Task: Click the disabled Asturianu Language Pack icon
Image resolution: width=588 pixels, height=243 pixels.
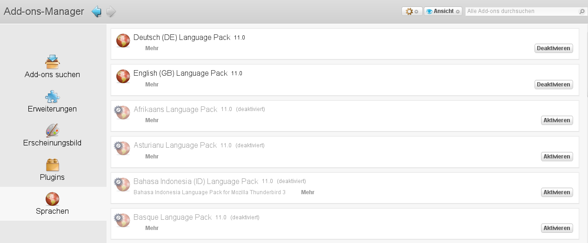Action: pyautogui.click(x=122, y=148)
